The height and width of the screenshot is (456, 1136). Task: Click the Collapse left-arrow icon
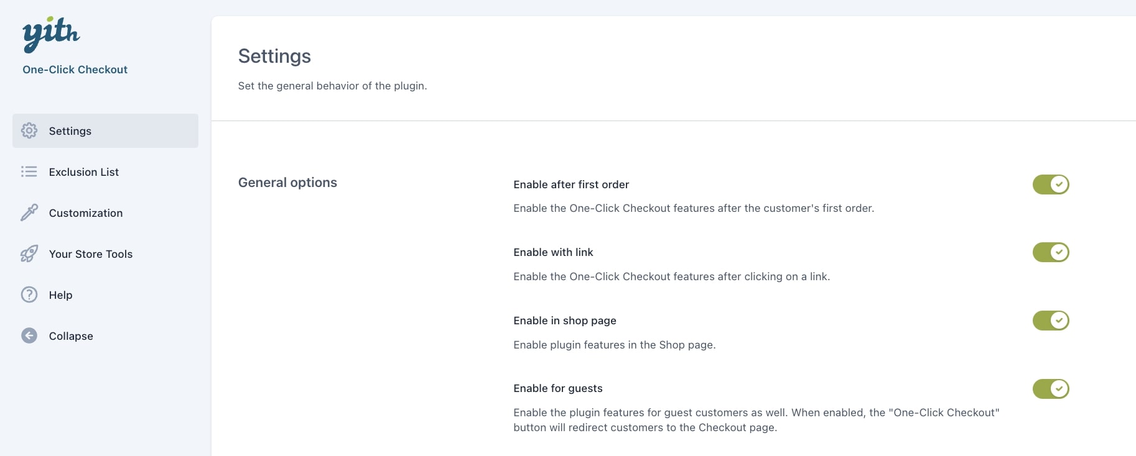[29, 335]
